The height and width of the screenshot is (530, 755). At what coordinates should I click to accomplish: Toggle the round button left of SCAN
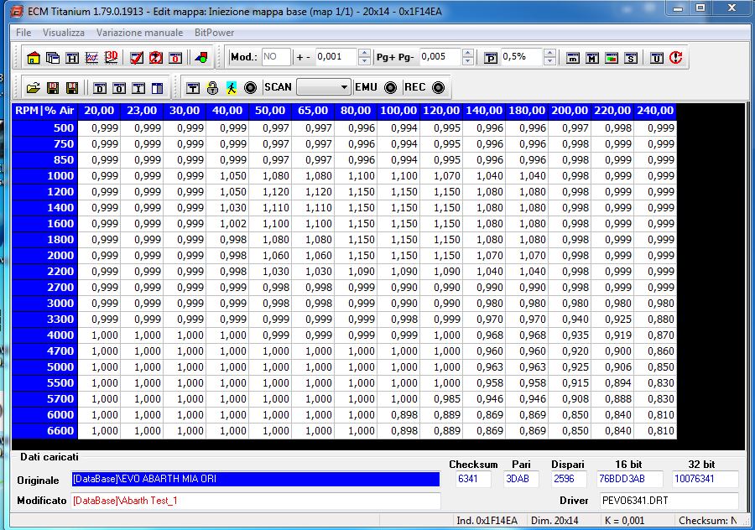250,87
